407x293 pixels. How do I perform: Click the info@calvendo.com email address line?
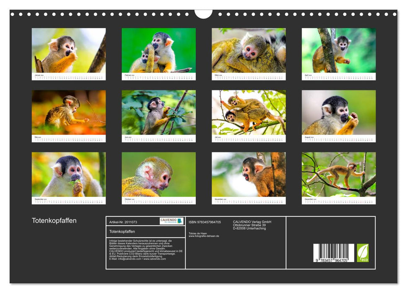(x=137, y=259)
